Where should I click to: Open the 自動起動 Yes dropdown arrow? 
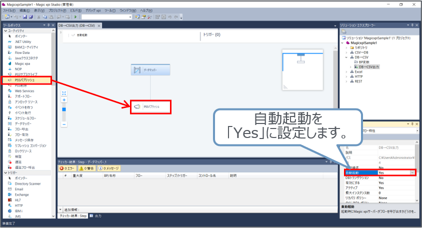tap(412, 172)
